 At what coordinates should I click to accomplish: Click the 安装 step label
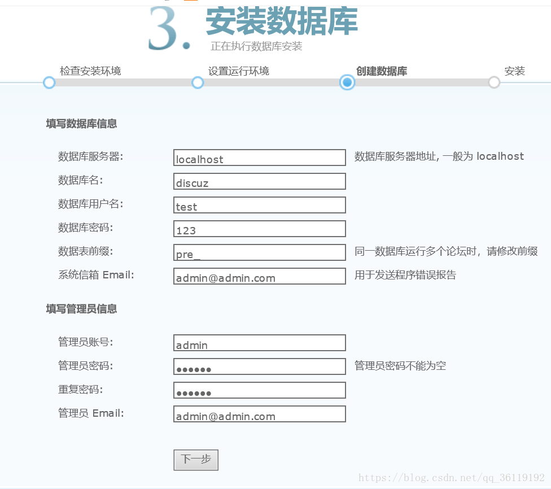coord(514,71)
